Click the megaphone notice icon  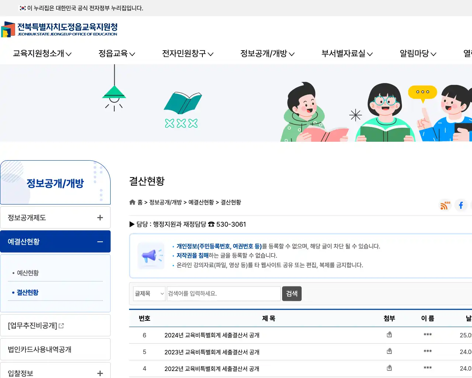click(x=151, y=255)
